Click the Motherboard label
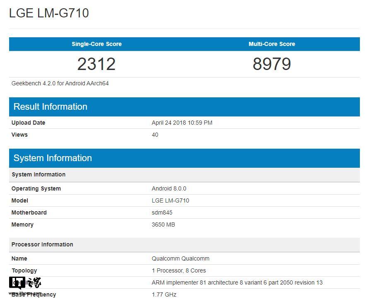 29,212
